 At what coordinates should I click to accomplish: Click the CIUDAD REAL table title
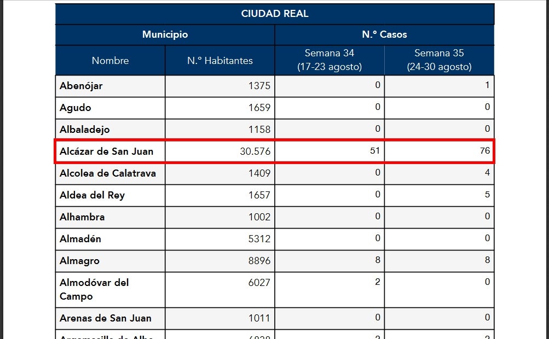pyautogui.click(x=274, y=14)
